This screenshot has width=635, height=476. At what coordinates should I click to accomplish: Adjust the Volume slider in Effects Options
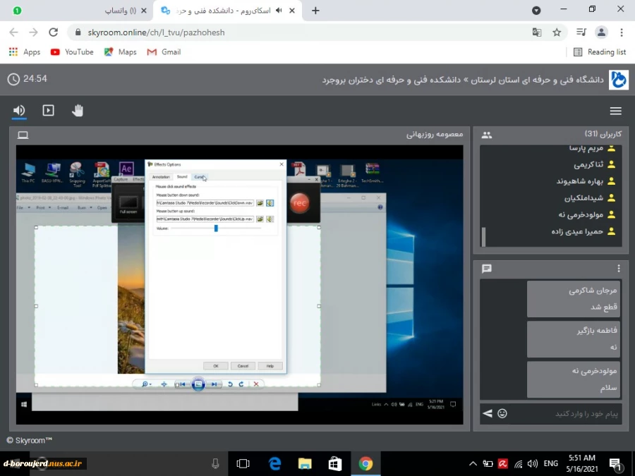click(x=216, y=228)
